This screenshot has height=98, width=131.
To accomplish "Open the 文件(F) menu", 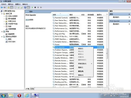I will point(4,4).
